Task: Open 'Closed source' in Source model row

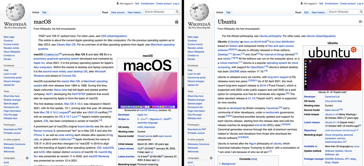Action: click(x=145, y=136)
